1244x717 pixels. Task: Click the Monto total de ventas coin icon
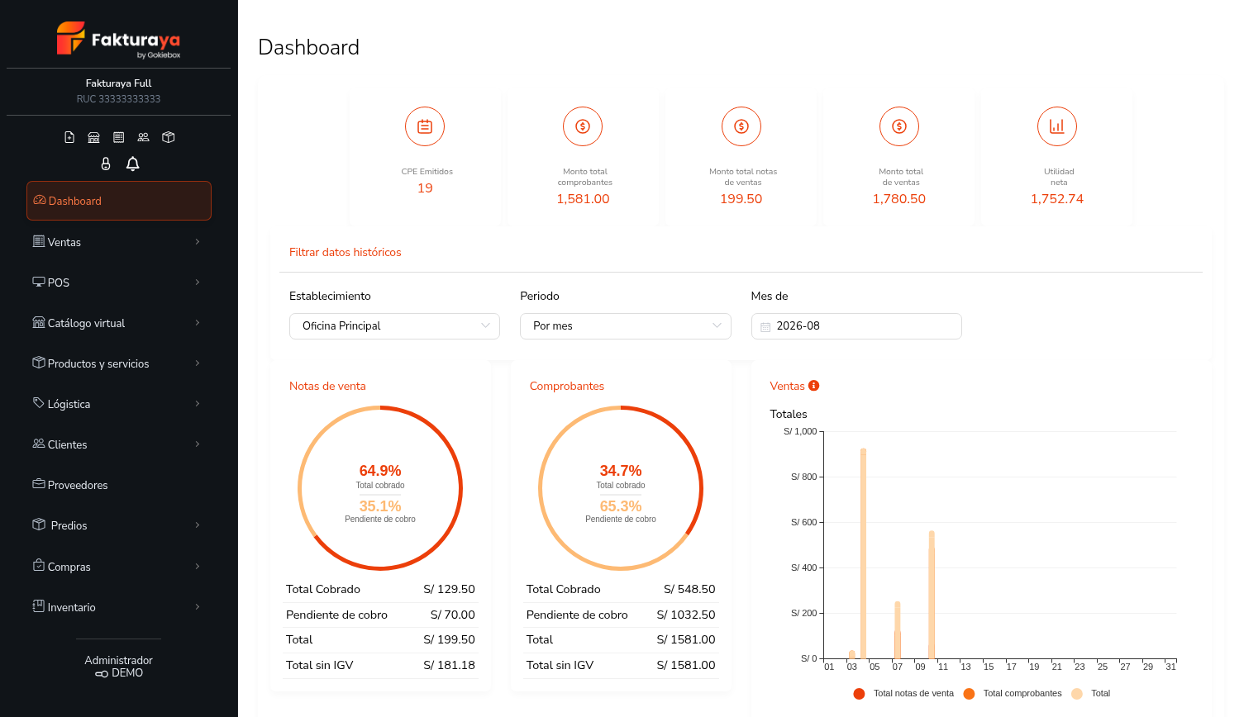(899, 126)
